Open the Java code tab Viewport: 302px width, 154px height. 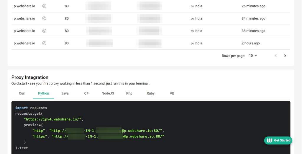65,93
